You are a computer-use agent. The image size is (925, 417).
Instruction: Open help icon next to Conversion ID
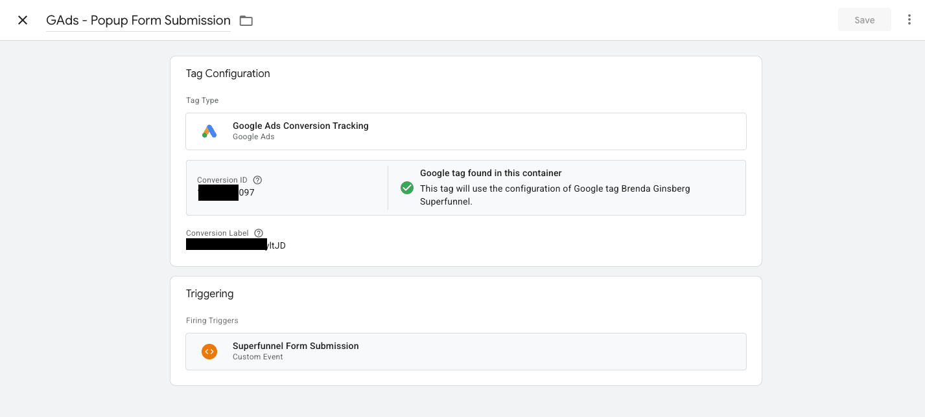tap(257, 180)
